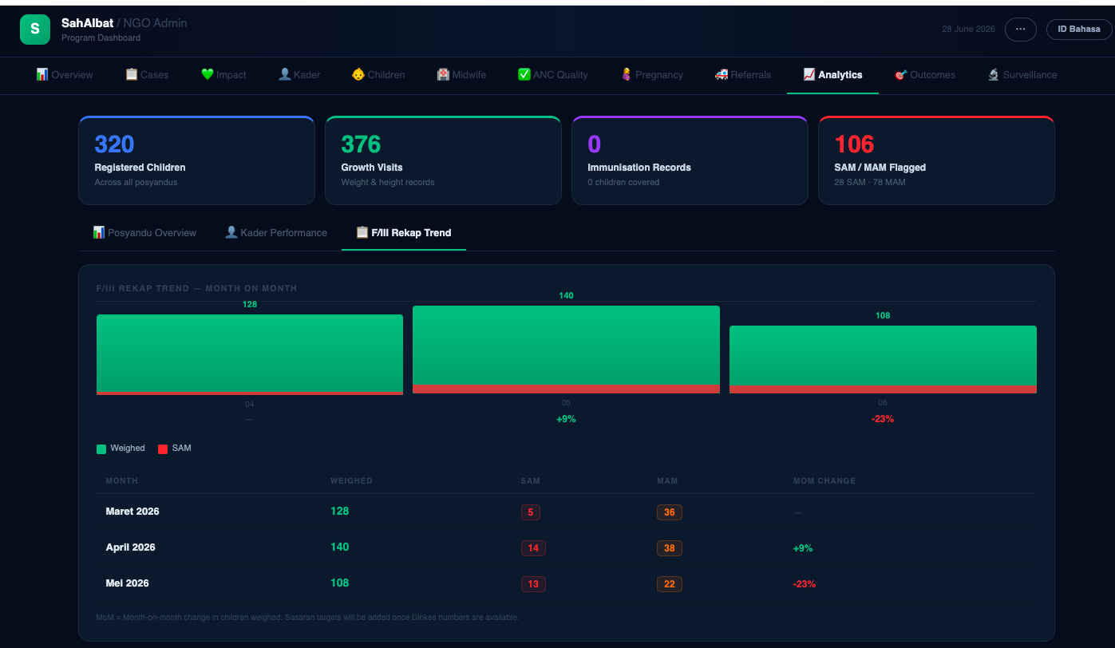Click the green heart Impact icon

click(x=208, y=74)
